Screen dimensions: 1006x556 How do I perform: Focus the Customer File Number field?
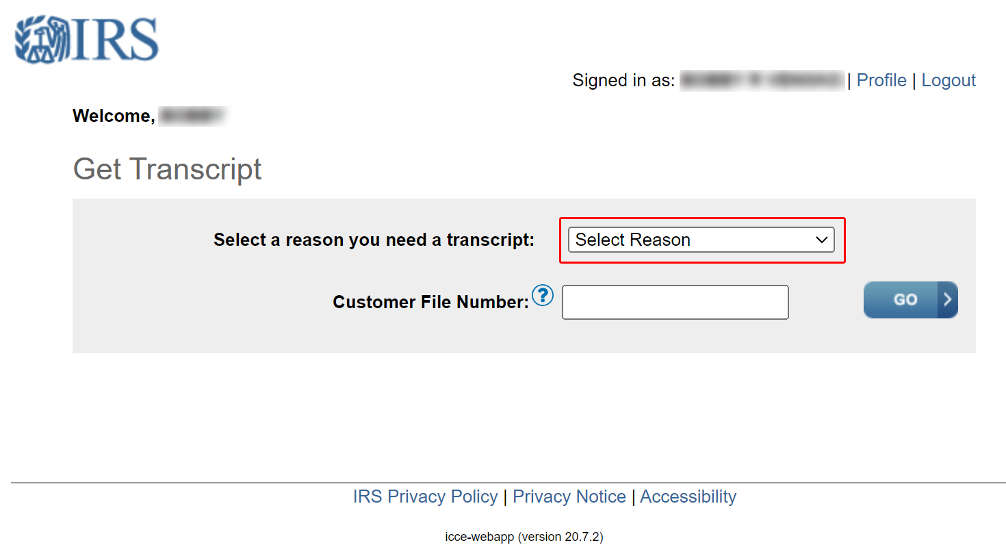[x=675, y=302]
